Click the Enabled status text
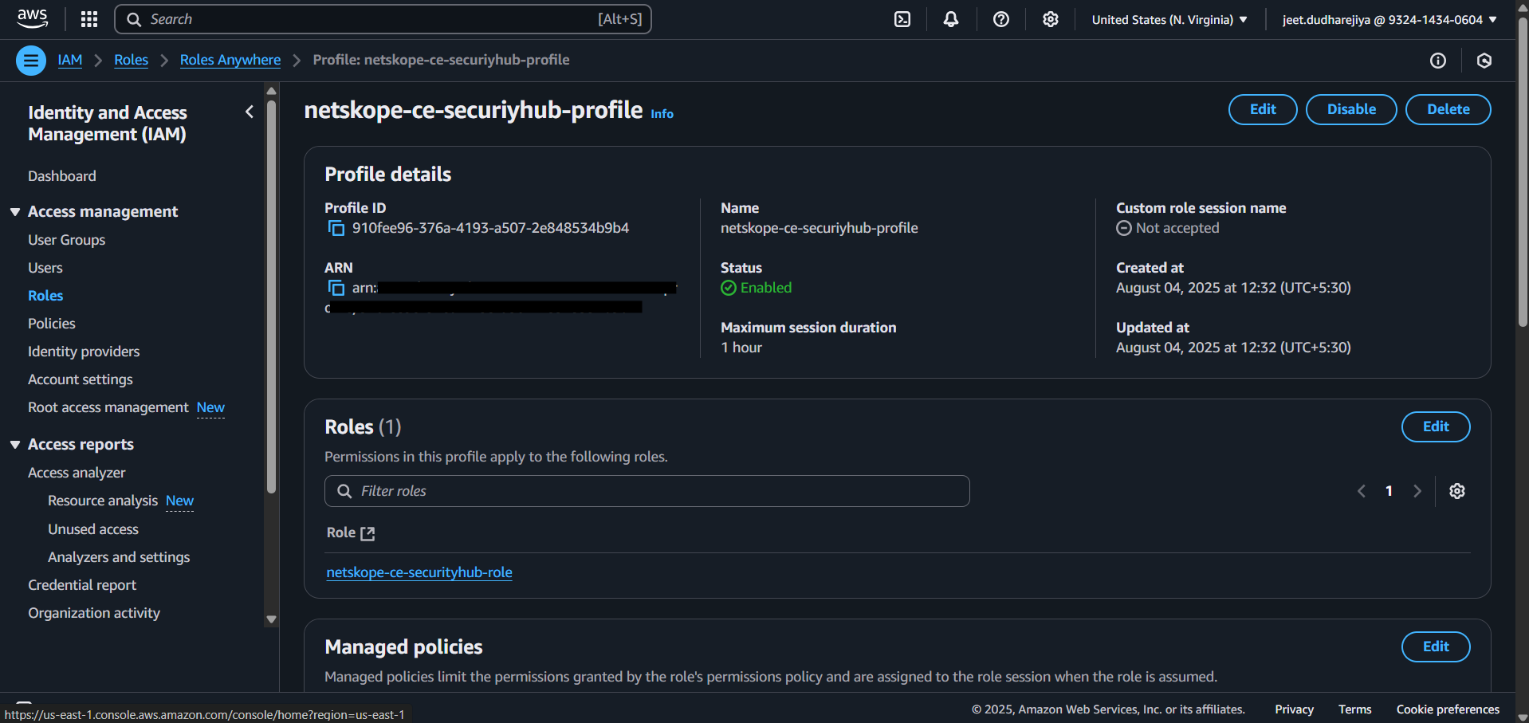The image size is (1529, 723). [766, 288]
